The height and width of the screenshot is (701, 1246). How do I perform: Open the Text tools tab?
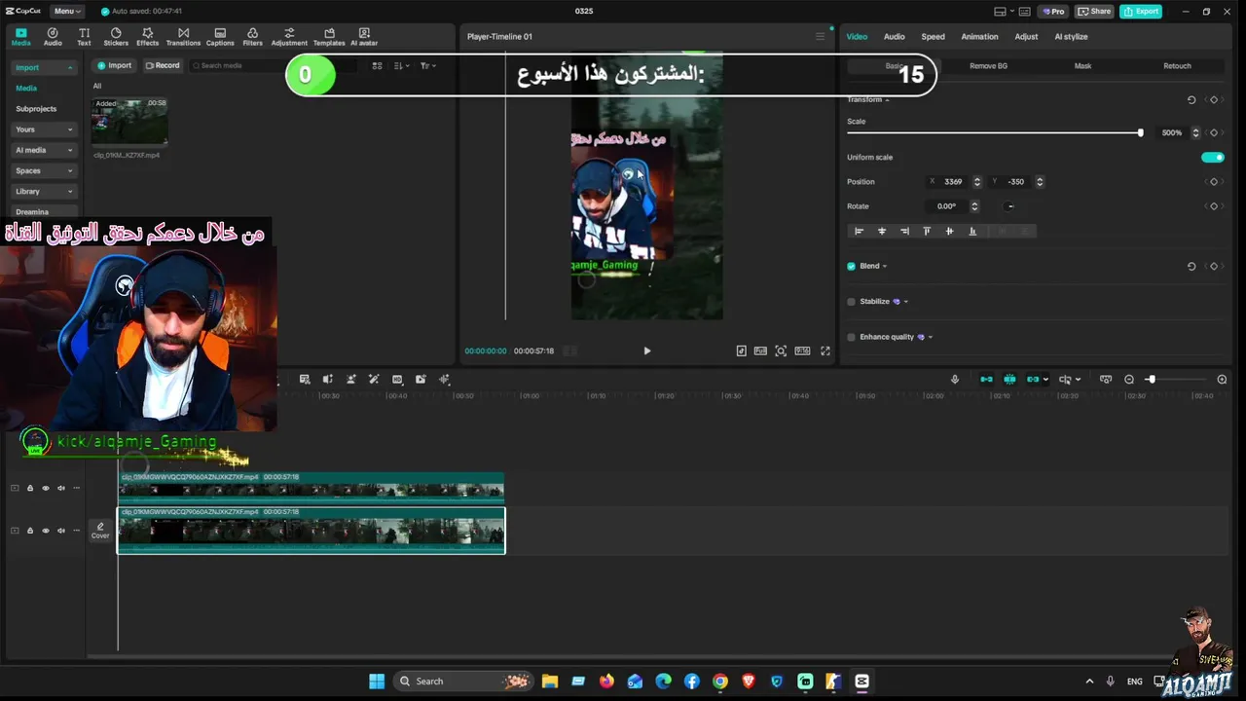[84, 37]
